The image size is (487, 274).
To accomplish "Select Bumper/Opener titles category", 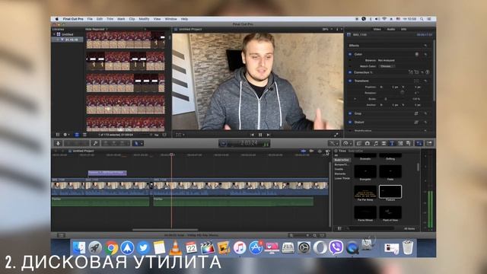I will tap(341, 164).
